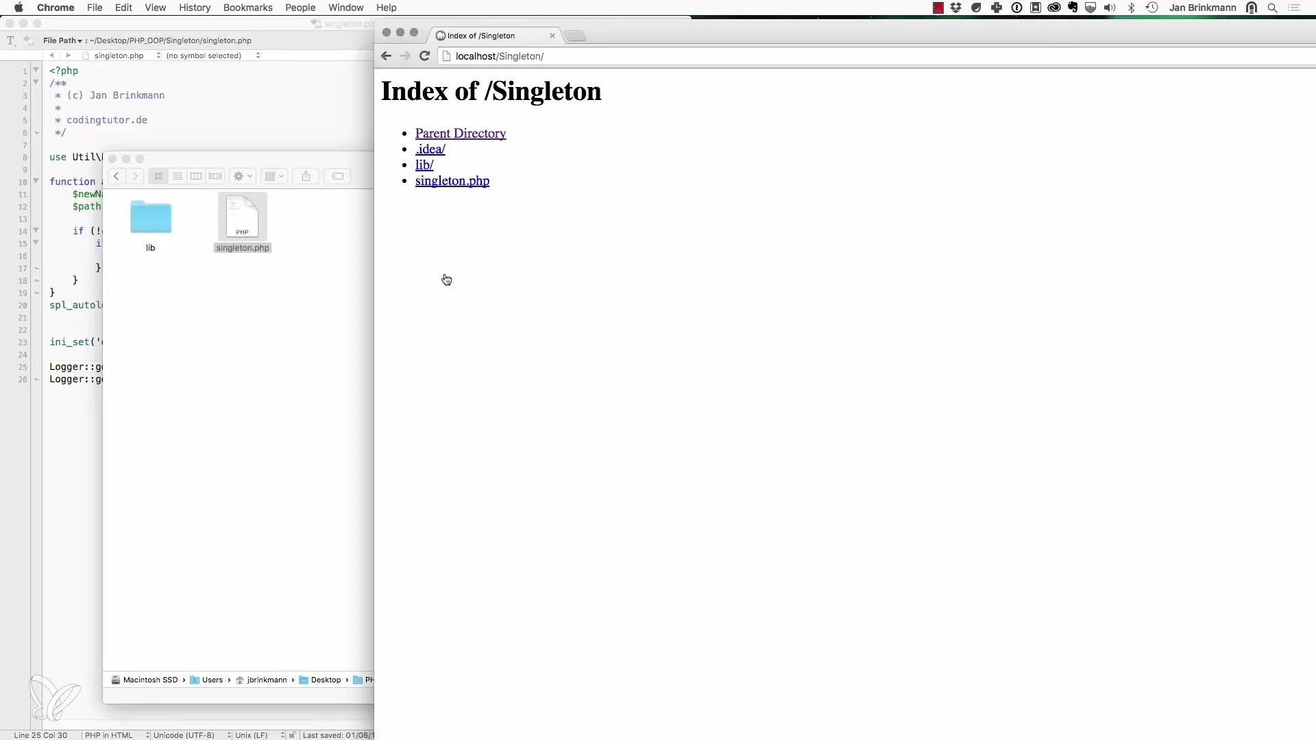Click BBEdit text options T icon
1316x740 pixels.
tap(10, 40)
